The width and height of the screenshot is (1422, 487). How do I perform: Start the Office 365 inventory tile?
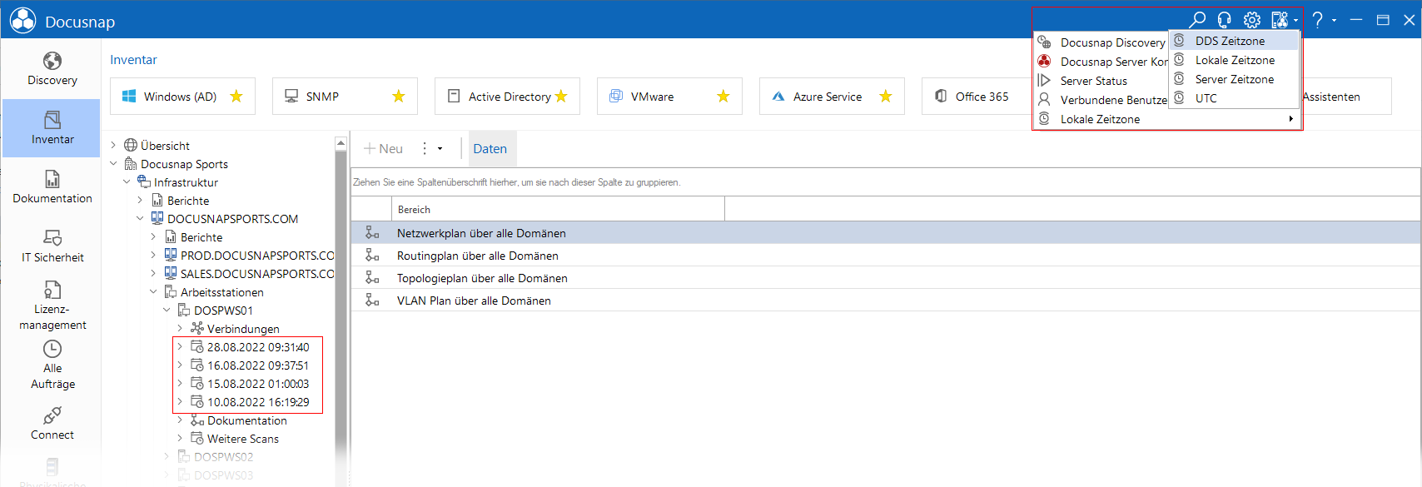[x=977, y=97]
